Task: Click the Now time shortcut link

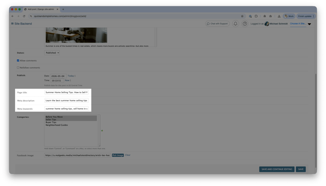Action: tap(67, 80)
